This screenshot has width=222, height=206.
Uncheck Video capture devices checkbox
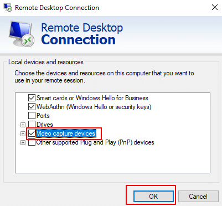pos(32,133)
